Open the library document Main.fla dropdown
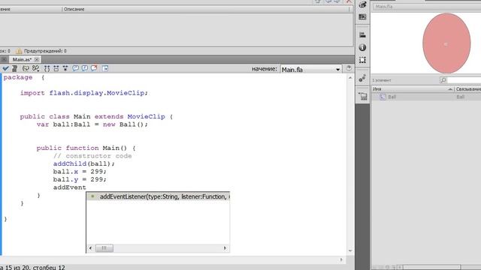Viewport: 481px width, 270px height. click(426, 7)
